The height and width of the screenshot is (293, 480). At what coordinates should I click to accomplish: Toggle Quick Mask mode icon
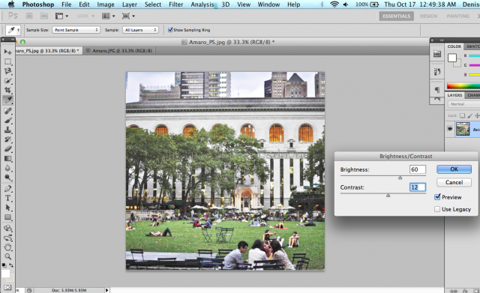coord(7,288)
